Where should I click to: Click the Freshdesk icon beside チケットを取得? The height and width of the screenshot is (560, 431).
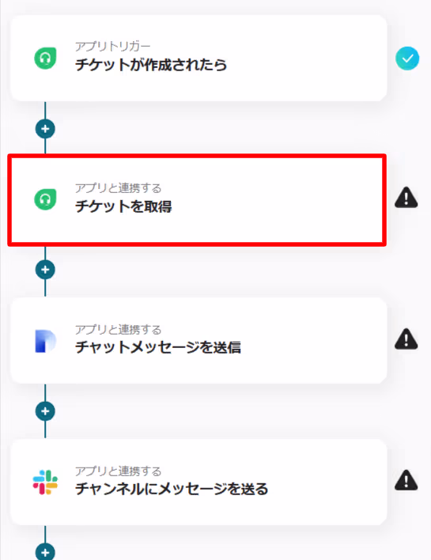click(45, 199)
